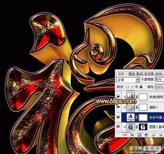
Task: Select the 图层 2 副本 image thumbnail
Action: point(131,127)
